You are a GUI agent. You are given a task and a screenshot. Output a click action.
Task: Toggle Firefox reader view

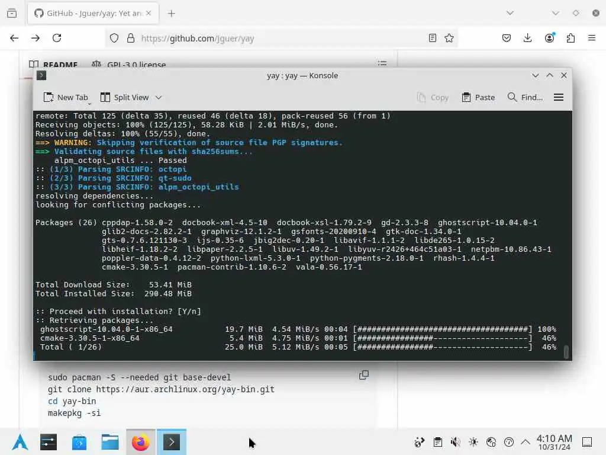(x=433, y=38)
